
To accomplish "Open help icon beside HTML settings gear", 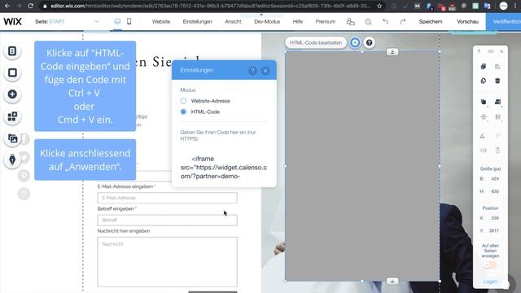I will pyautogui.click(x=369, y=42).
